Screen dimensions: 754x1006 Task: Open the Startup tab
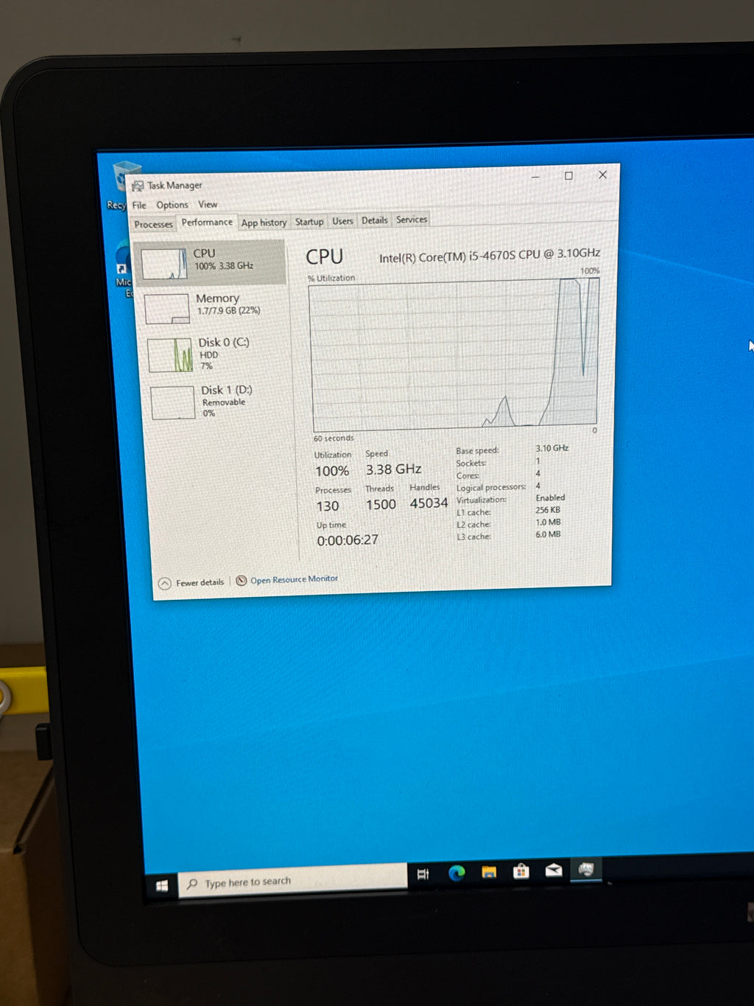(x=309, y=222)
